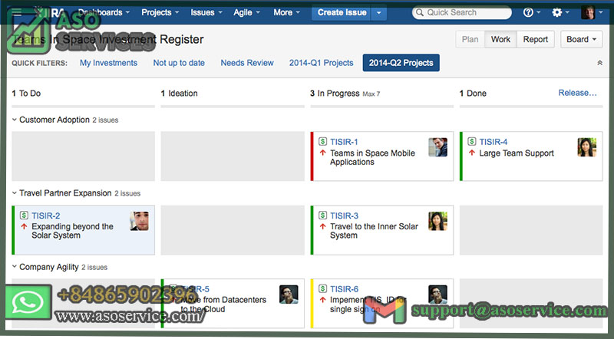Open the Dashboards menu
This screenshot has height=339, width=614.
click(x=104, y=12)
